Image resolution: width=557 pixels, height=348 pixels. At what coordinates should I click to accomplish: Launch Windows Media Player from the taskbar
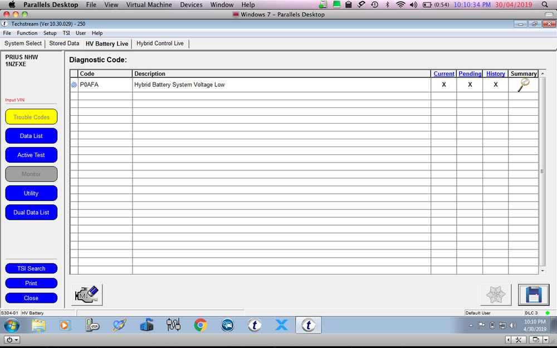(x=65, y=325)
